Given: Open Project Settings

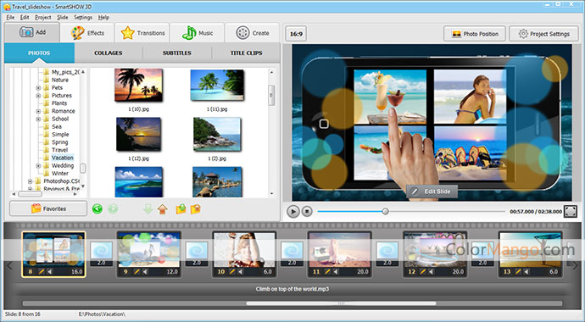Looking at the screenshot, I should (544, 34).
